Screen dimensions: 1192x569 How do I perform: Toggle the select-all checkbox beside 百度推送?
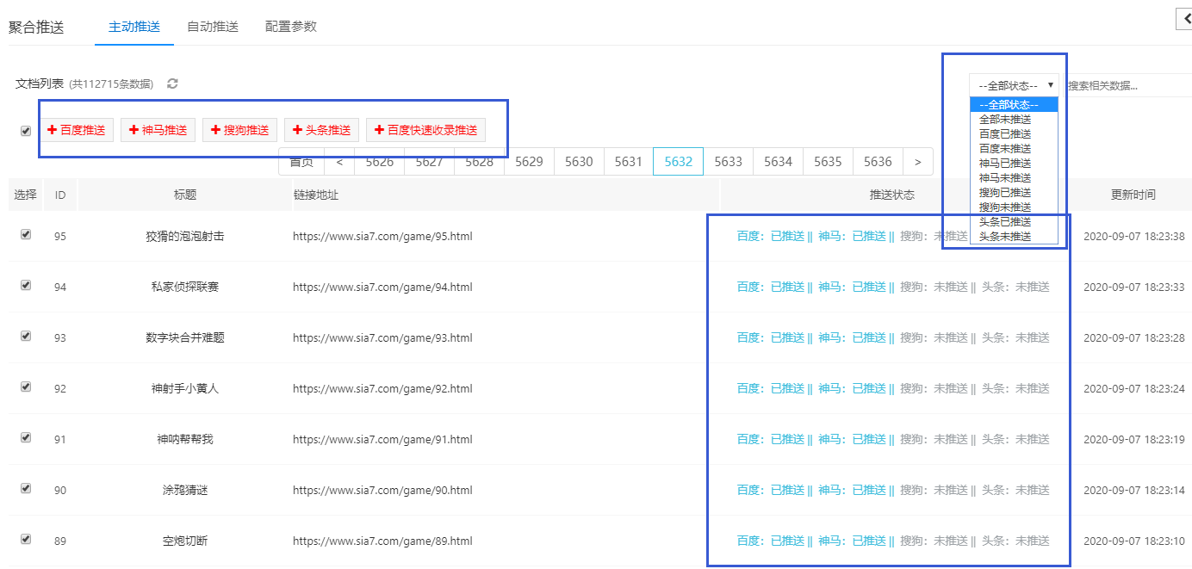coord(26,131)
